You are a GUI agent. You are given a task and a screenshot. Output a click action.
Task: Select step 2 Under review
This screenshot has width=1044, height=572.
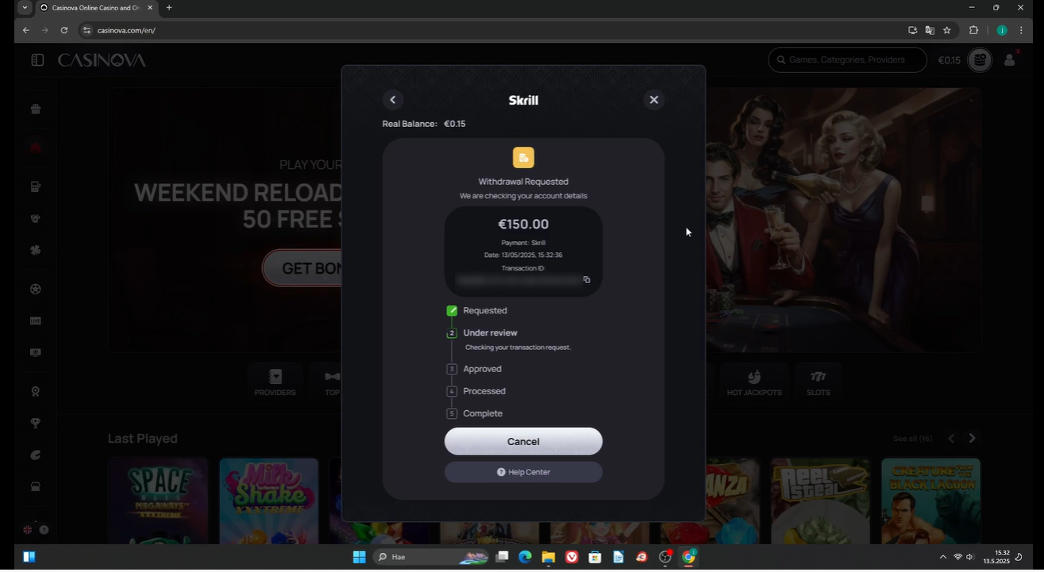point(452,333)
